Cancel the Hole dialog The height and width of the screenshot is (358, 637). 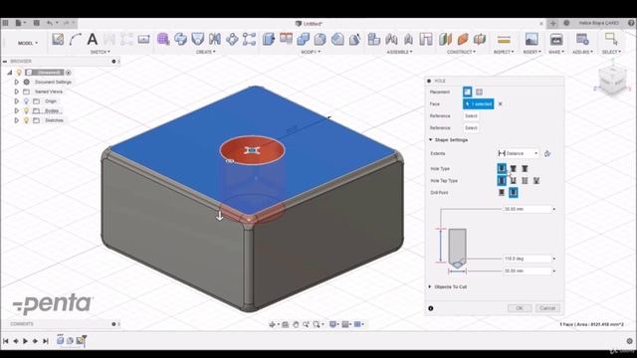[x=547, y=308]
